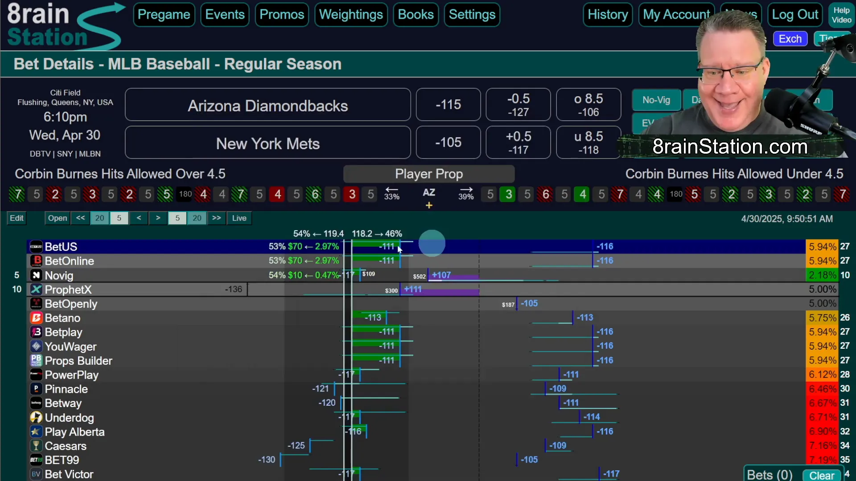This screenshot has width=856, height=481.
Task: Click the Caesars logo icon
Action: tap(36, 446)
